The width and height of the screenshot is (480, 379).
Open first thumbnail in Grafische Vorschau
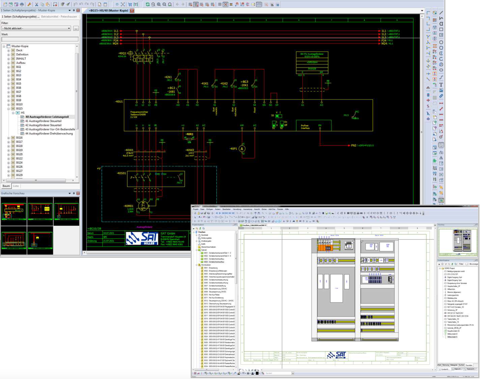(x=14, y=211)
